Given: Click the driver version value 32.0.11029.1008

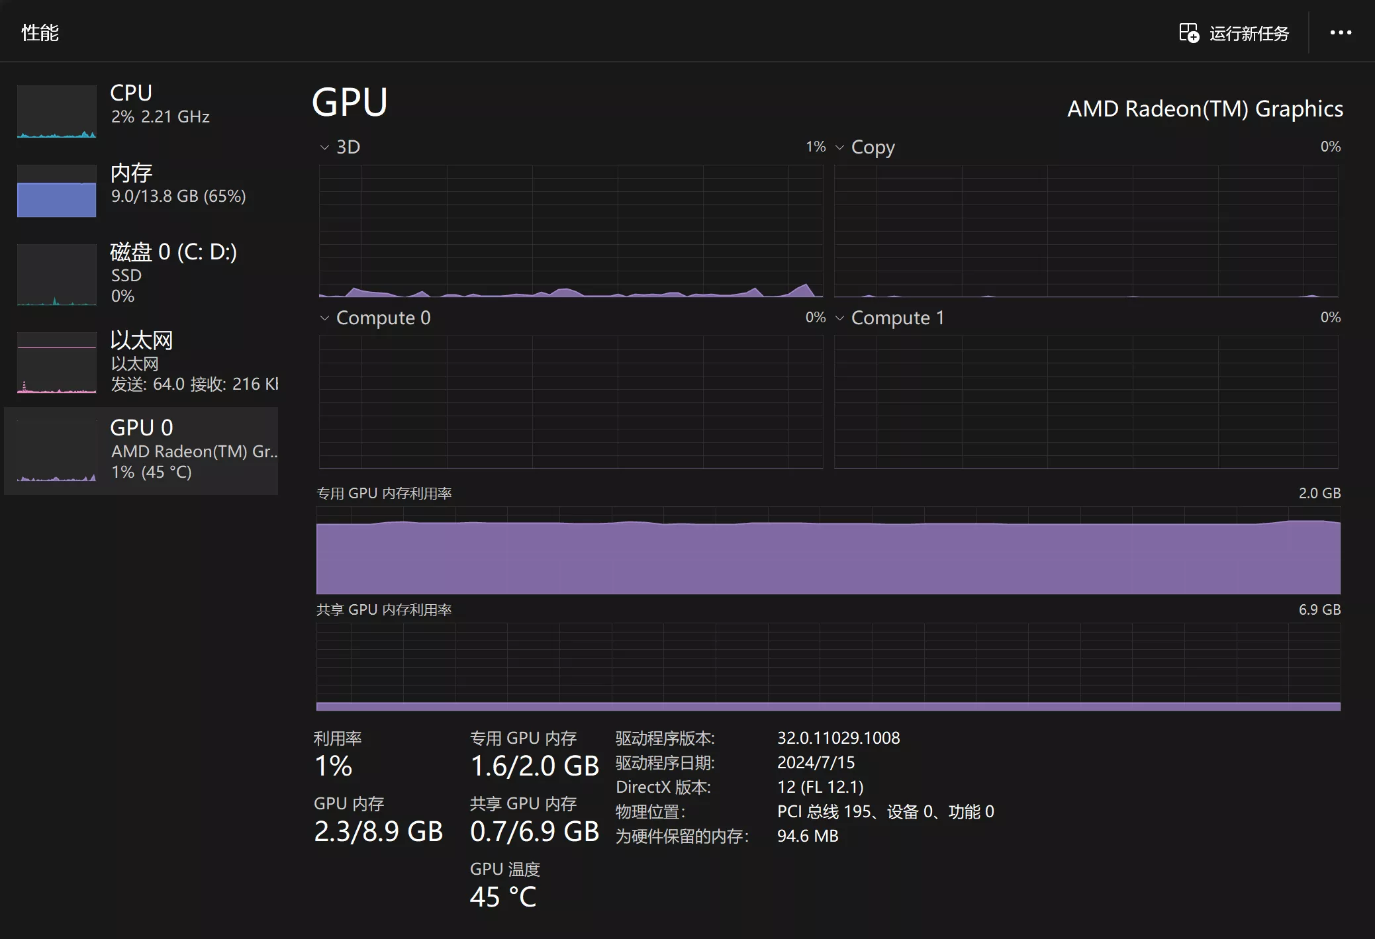Looking at the screenshot, I should pos(838,738).
